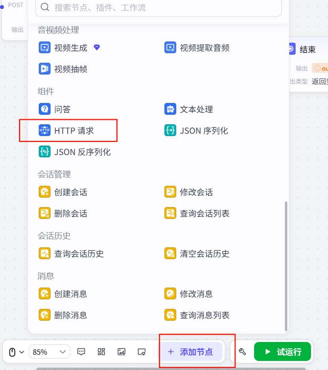Open the wrench debug tool
Image resolution: width=328 pixels, height=370 pixels.
pos(243,352)
